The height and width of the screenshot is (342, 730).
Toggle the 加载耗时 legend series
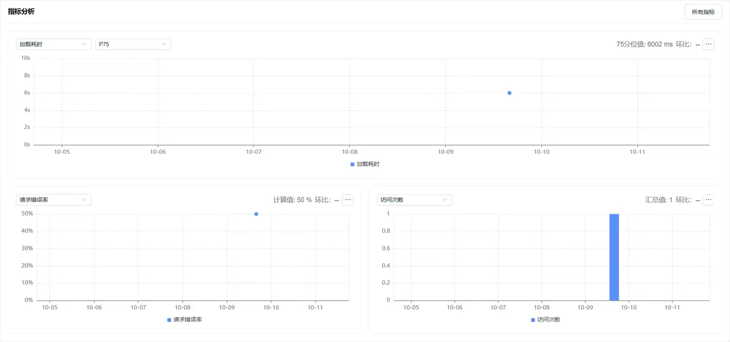tap(365, 164)
